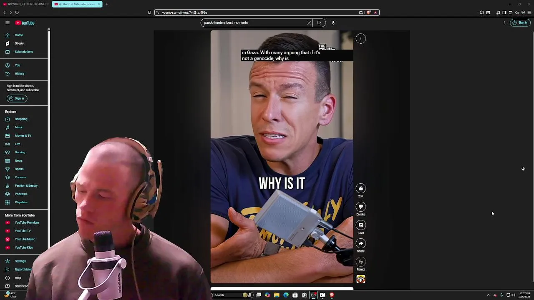Close the NELK Netanyahu Interview tab

[x=99, y=4]
